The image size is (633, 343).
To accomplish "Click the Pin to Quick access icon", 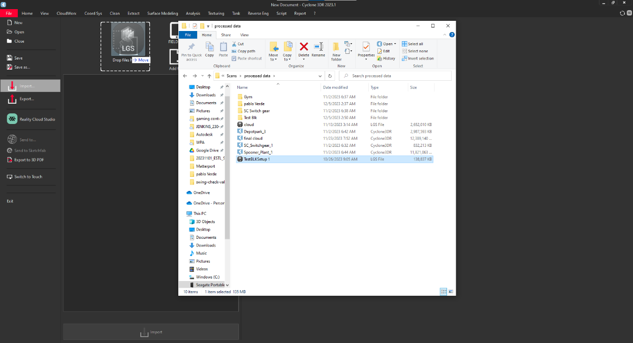I will [191, 47].
